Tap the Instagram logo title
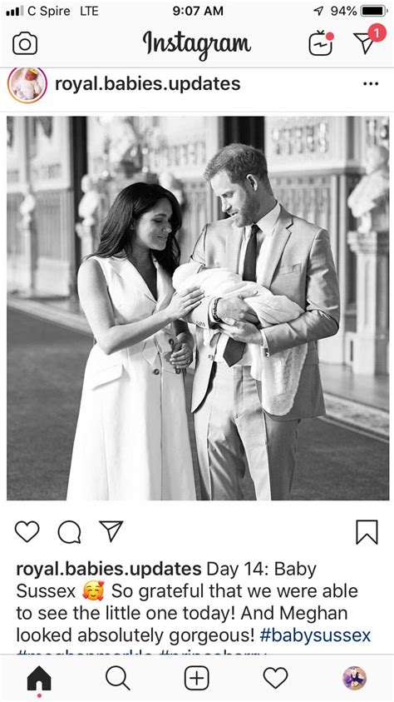Viewport: 394px width, 702px height. point(197,44)
